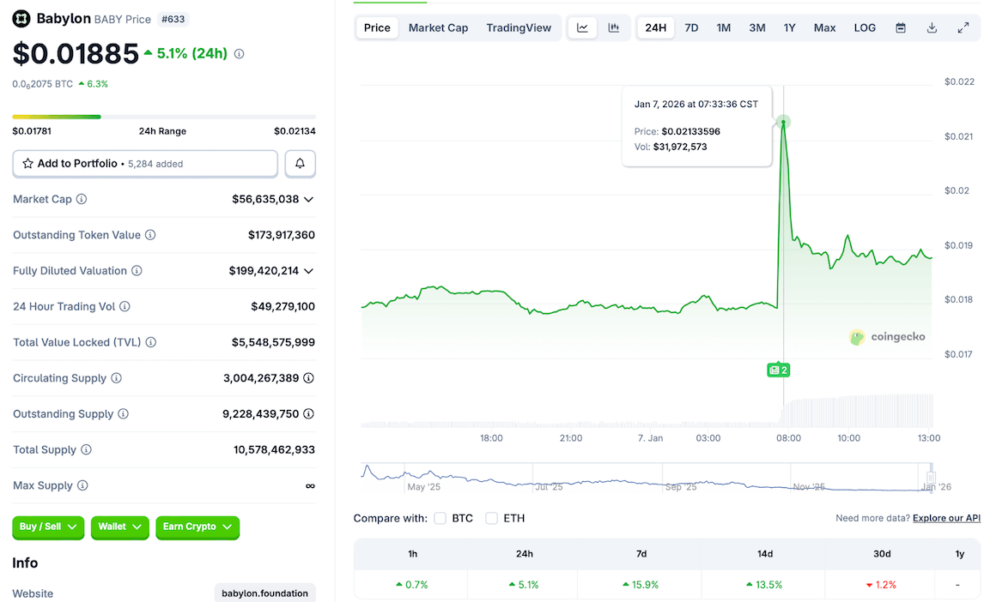Expand Market Cap details chevron
The height and width of the screenshot is (602, 984).
click(x=309, y=199)
